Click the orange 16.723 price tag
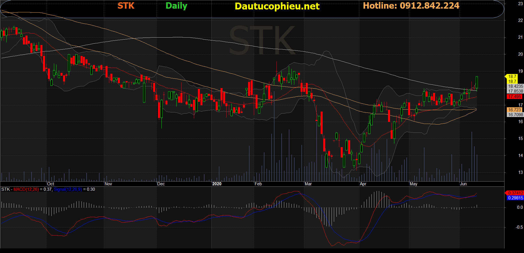This screenshot has width=524, height=253. coord(515,110)
